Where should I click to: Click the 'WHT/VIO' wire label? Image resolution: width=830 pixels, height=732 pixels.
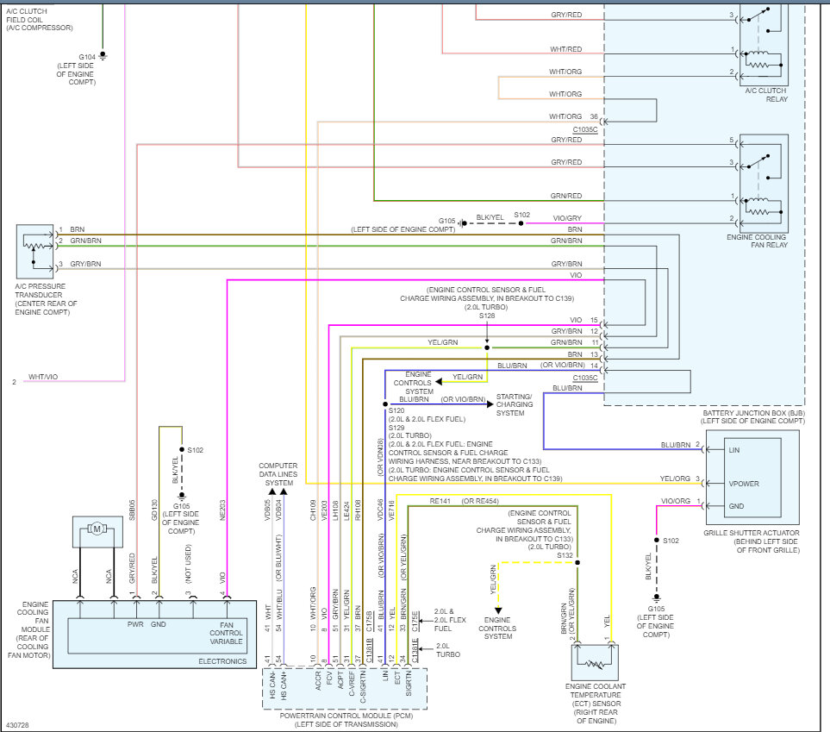43,377
